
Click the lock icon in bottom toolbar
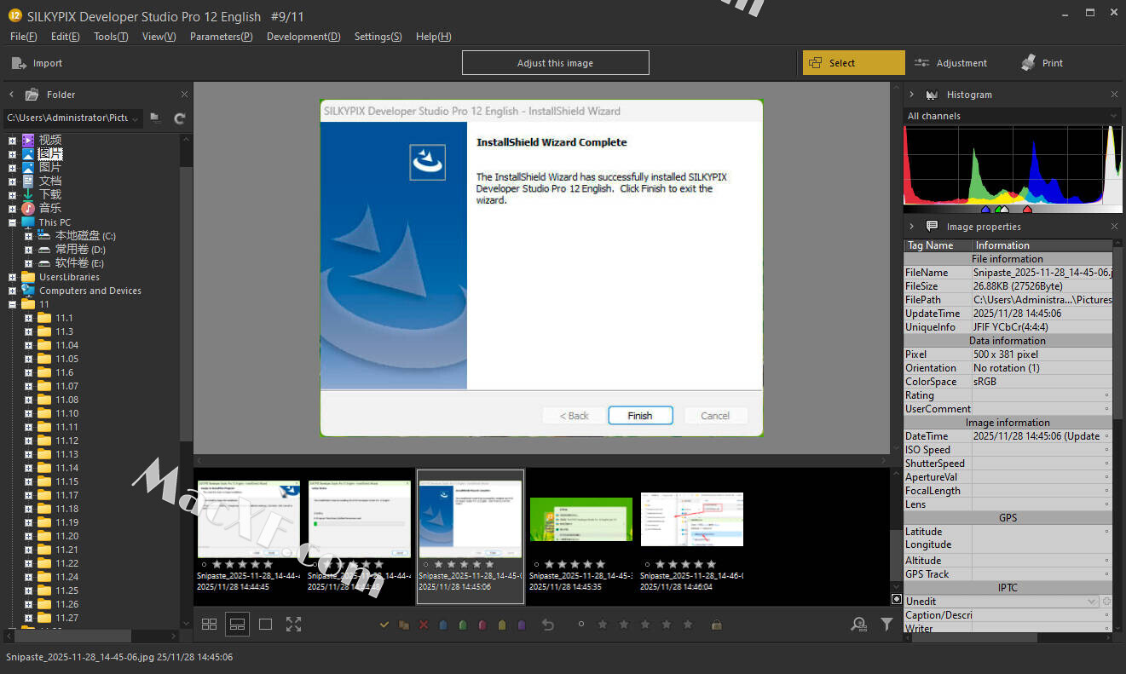pos(716,625)
